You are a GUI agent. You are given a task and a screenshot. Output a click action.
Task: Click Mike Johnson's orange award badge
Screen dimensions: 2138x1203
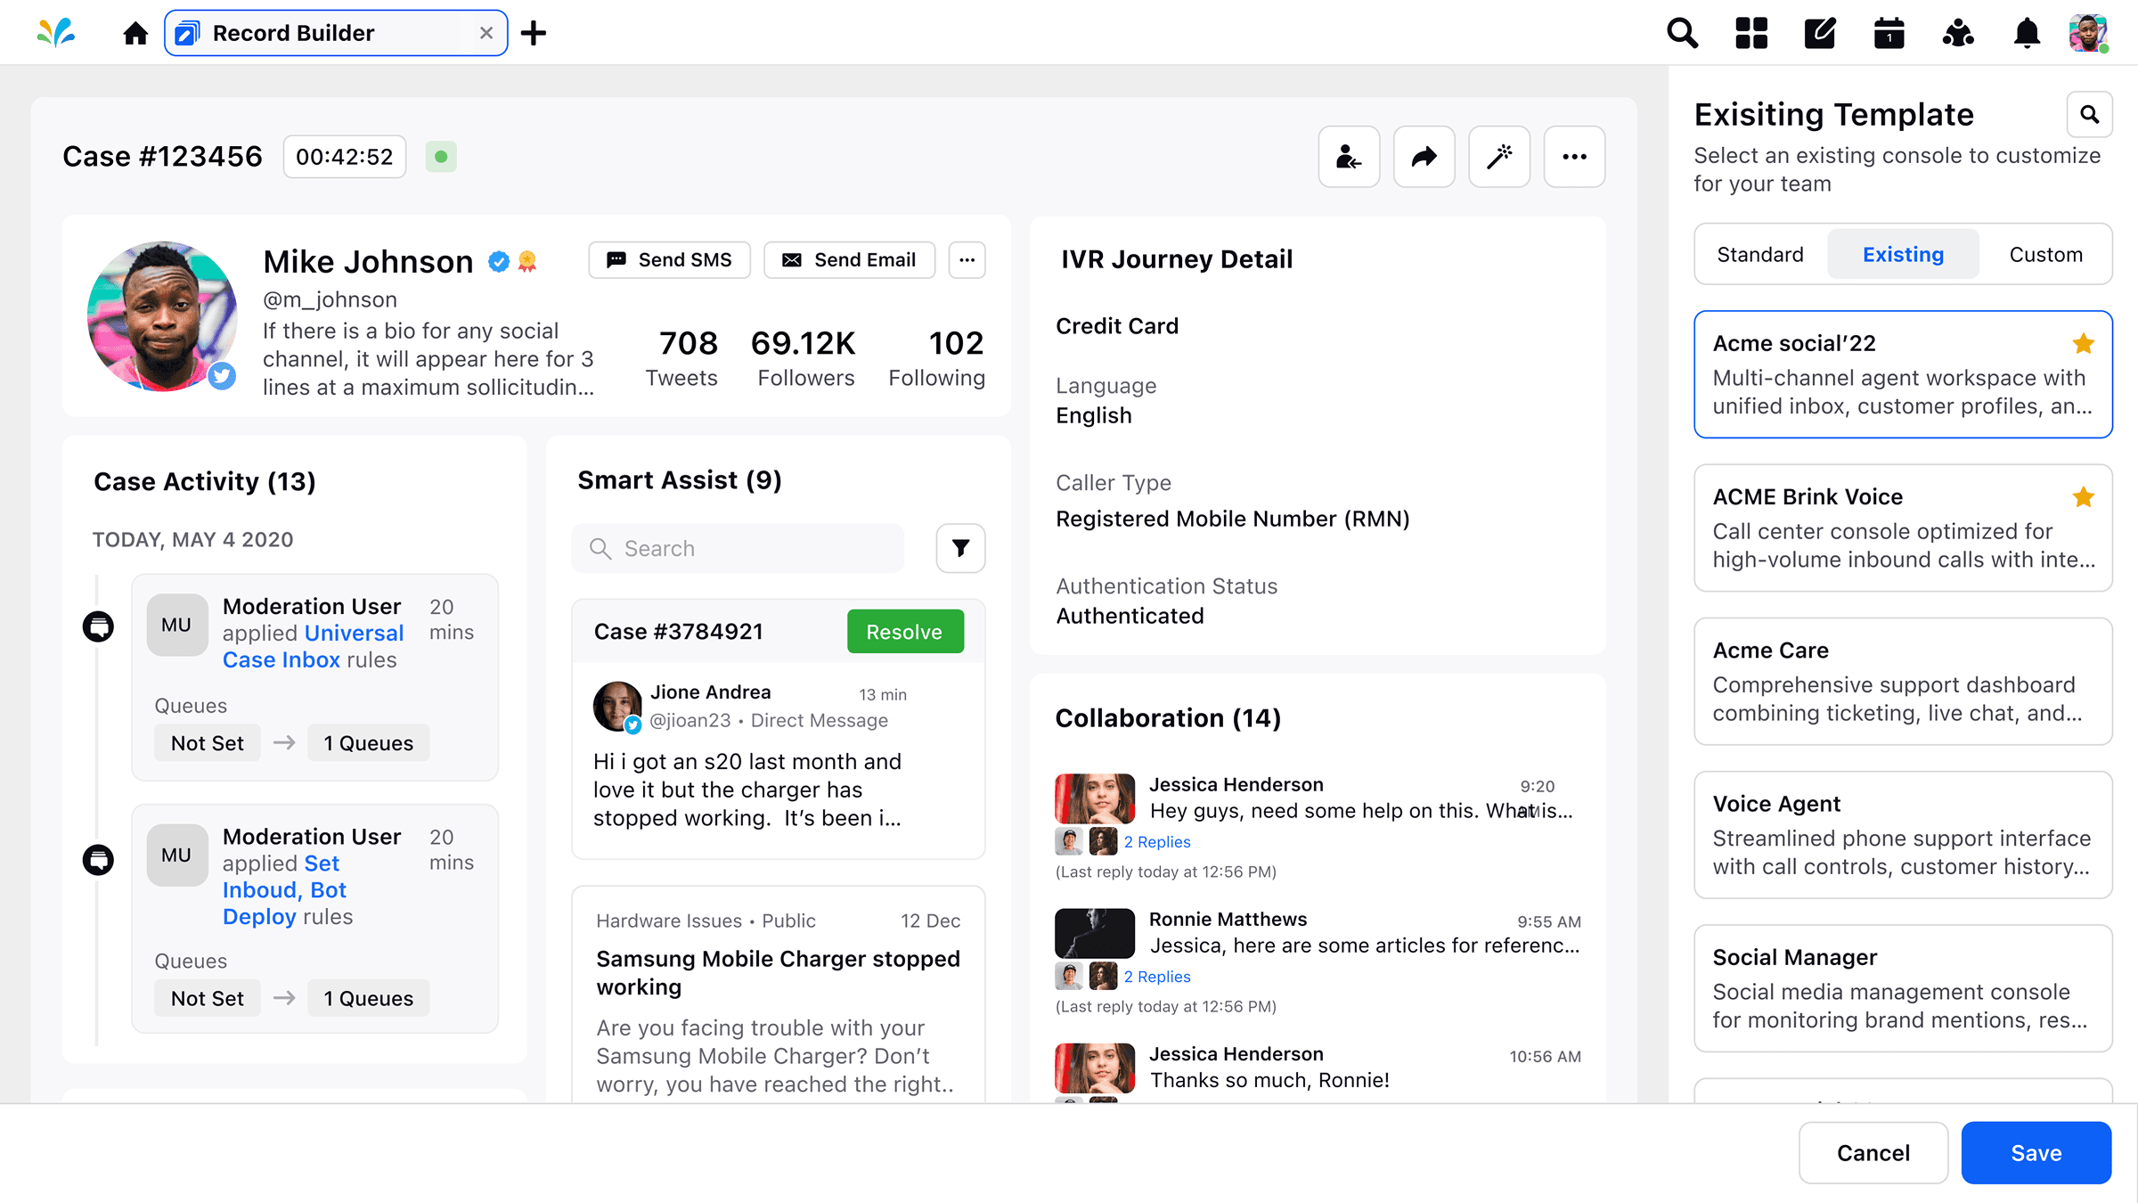pos(527,261)
